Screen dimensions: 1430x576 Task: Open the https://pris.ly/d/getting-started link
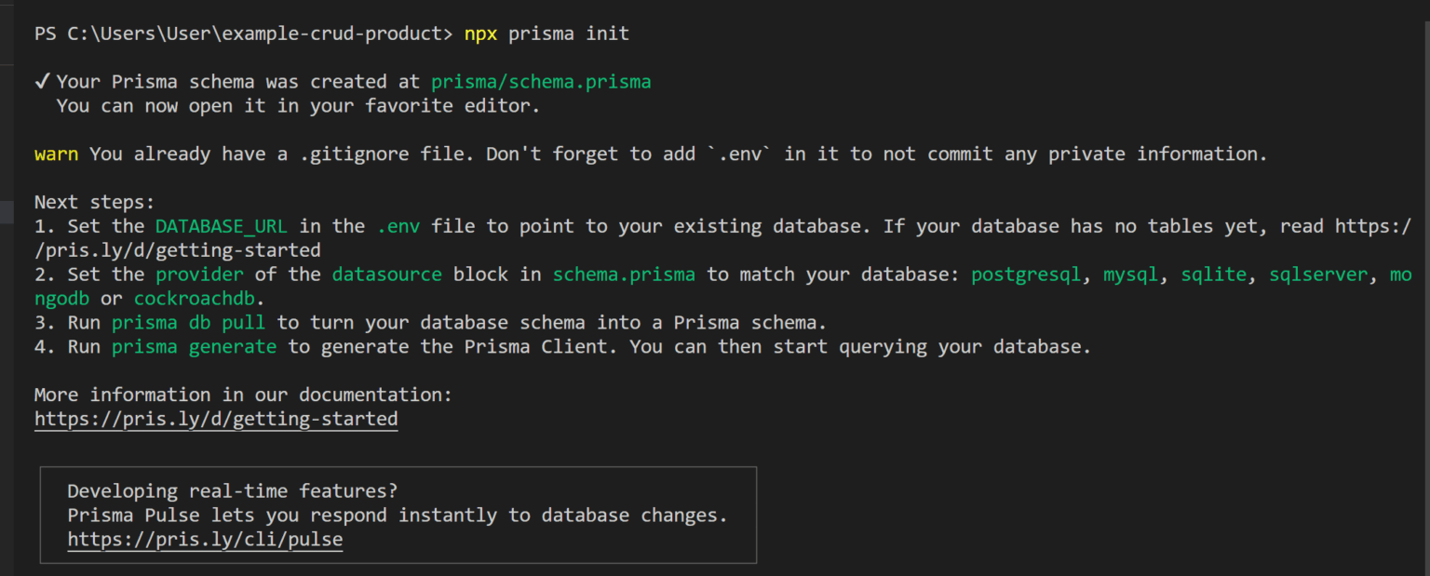[216, 419]
